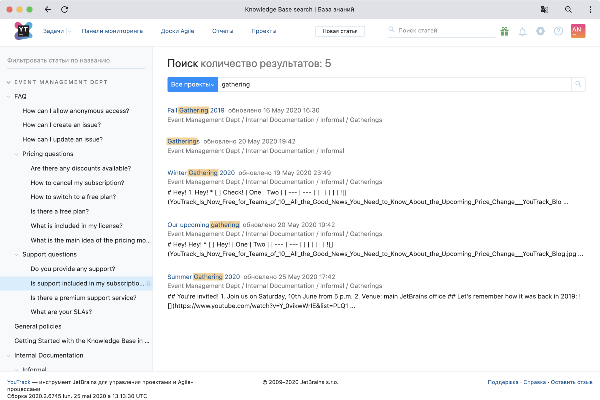The image size is (600, 400).
Task: Click the YouTrack logo icon
Action: point(23,31)
